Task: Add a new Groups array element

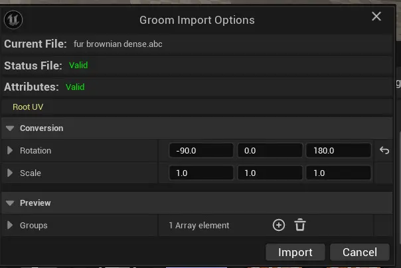Action: [279, 225]
